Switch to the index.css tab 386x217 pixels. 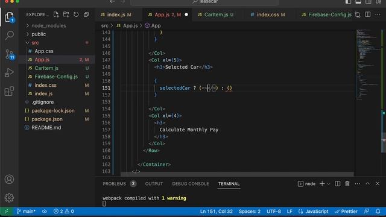click(268, 14)
